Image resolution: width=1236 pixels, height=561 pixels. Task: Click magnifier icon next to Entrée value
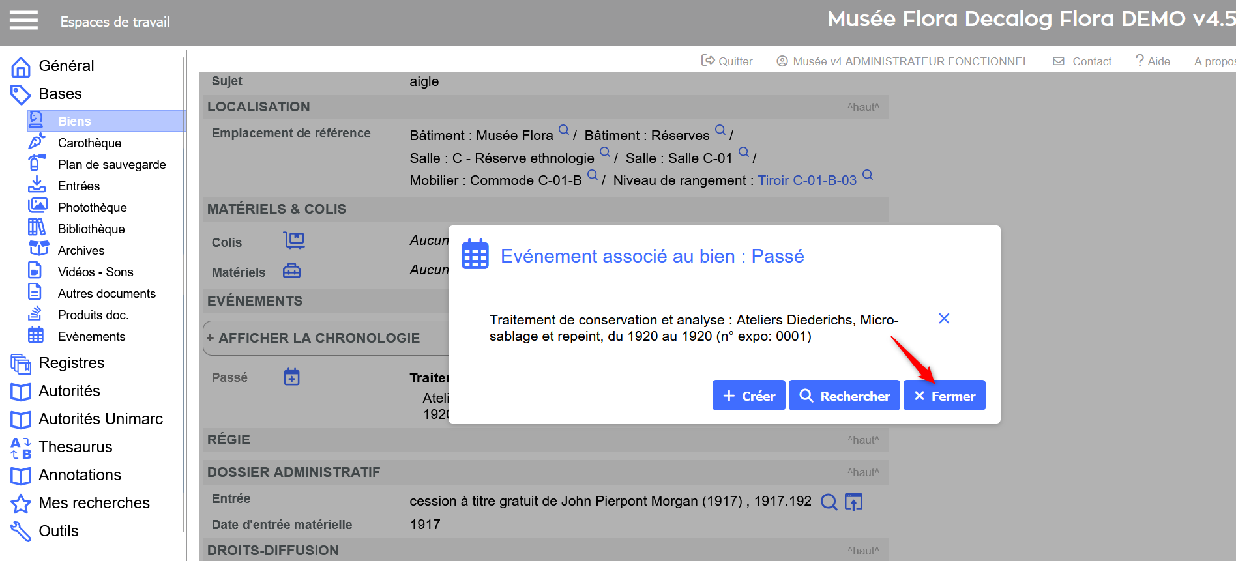(x=829, y=502)
